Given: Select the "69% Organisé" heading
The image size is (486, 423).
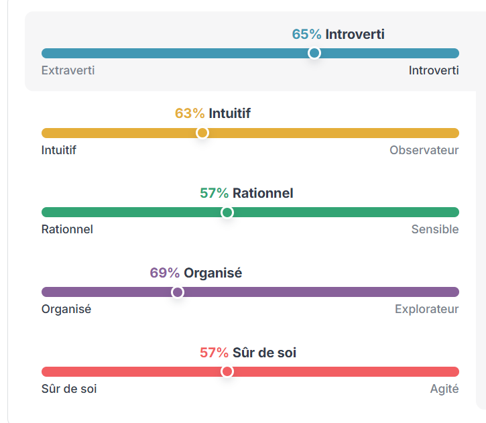Looking at the screenshot, I should click(196, 273).
